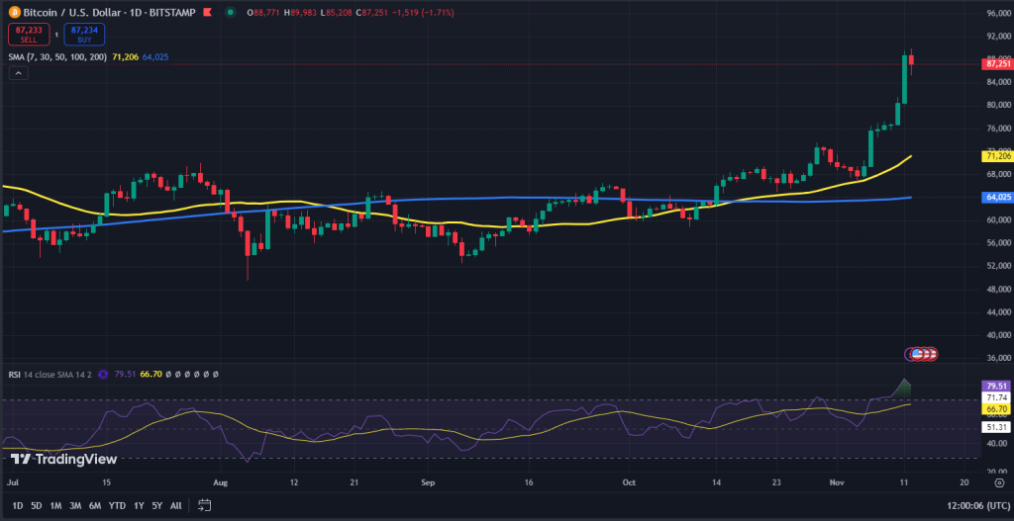Screen dimensions: 1014x521
Task: Click the Oct label on the time axis
Action: point(628,482)
